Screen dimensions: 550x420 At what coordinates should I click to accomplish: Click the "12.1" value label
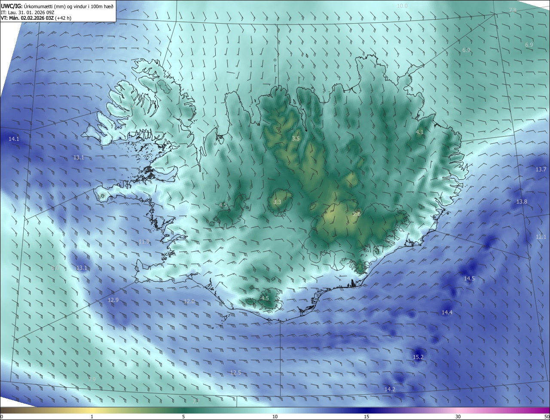click(x=541, y=237)
